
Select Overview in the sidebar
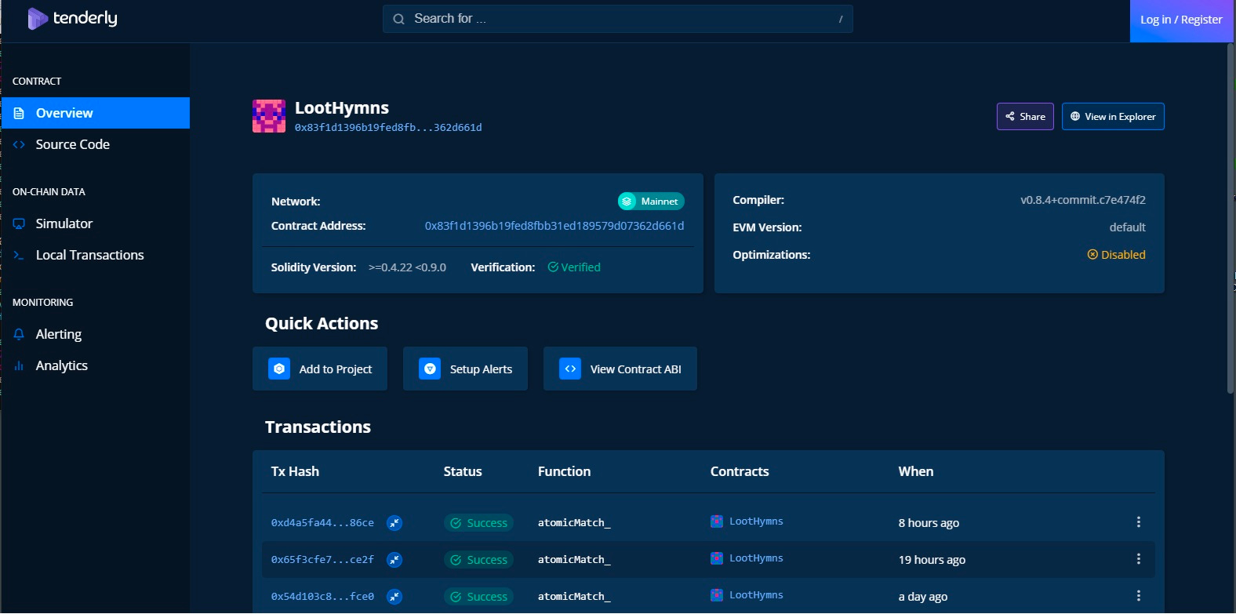(95, 113)
